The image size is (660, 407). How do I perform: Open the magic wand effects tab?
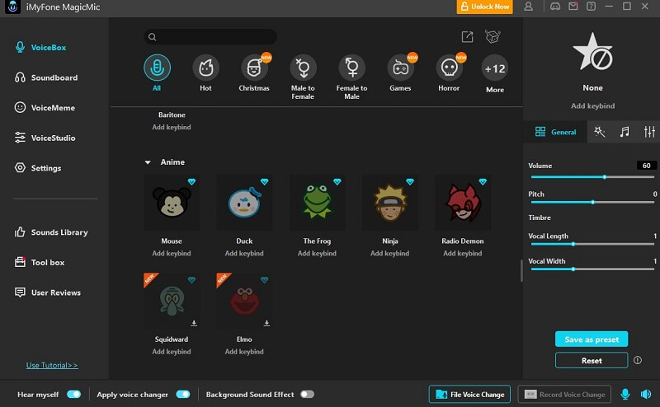(x=600, y=132)
